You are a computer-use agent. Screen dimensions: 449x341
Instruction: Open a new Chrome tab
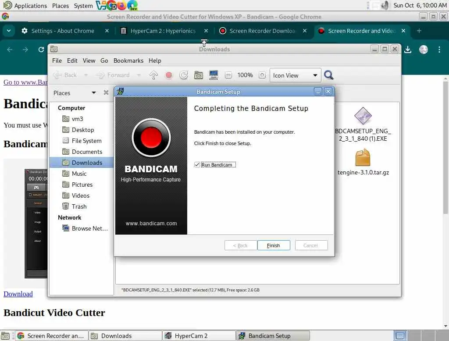419,31
